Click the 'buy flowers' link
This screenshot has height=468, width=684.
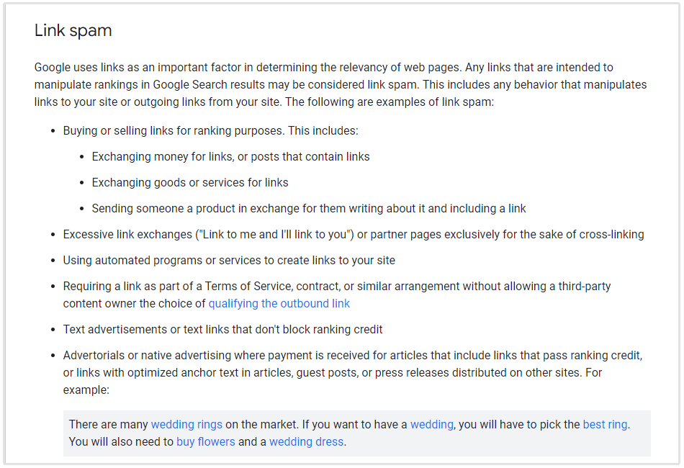point(205,441)
